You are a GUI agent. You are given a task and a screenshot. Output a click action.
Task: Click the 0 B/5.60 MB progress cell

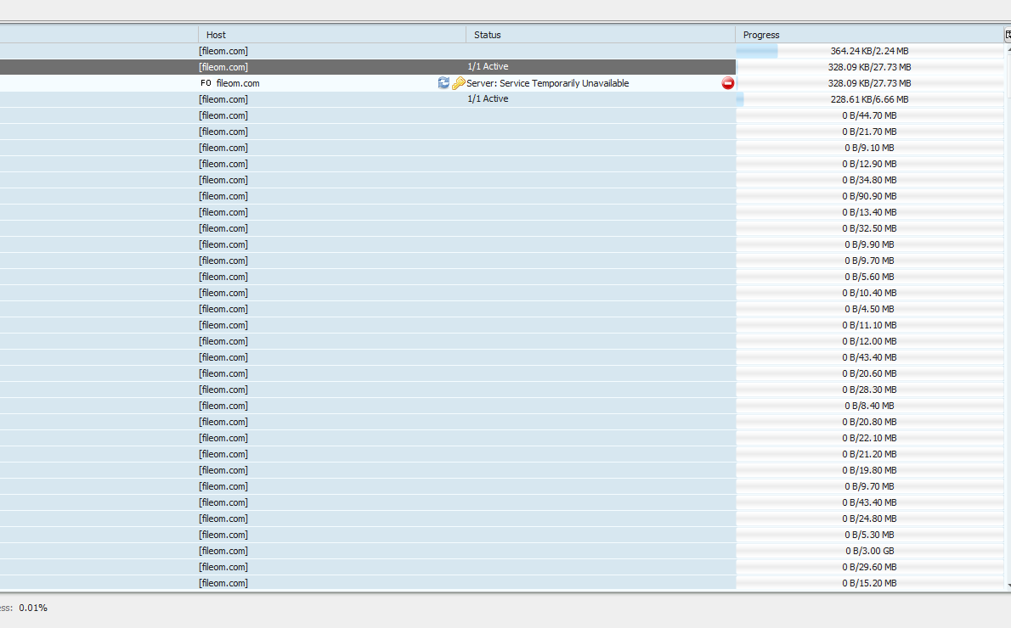(870, 277)
